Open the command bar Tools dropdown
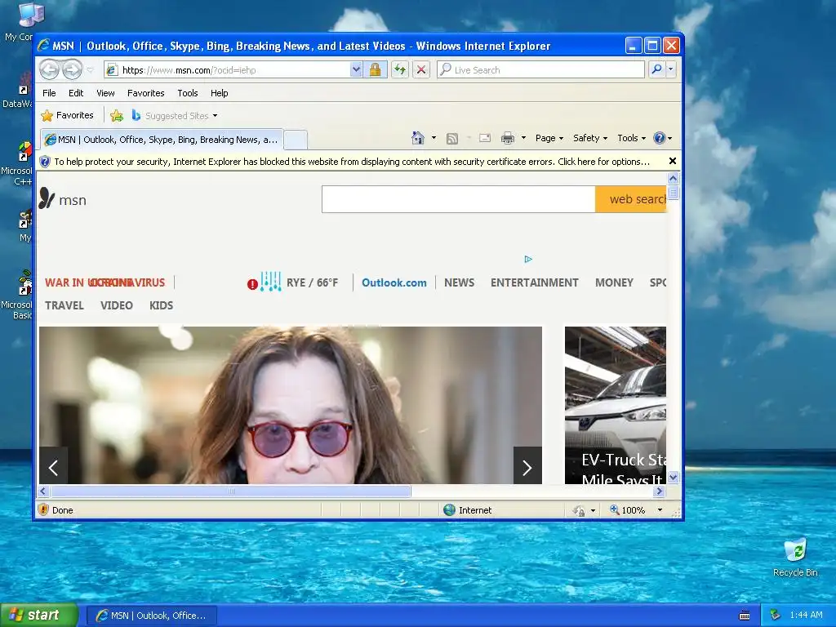This screenshot has width=836, height=627. (631, 138)
